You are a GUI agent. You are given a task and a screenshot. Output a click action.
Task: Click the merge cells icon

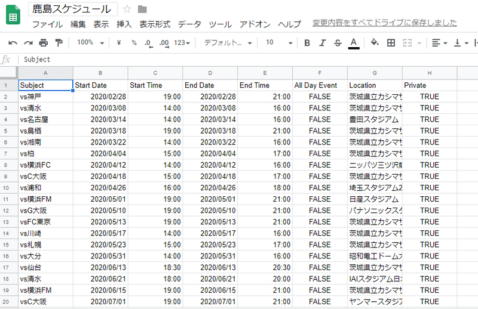click(407, 43)
